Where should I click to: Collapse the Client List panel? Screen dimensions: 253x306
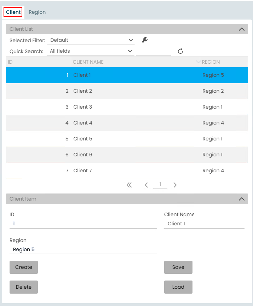(242, 29)
